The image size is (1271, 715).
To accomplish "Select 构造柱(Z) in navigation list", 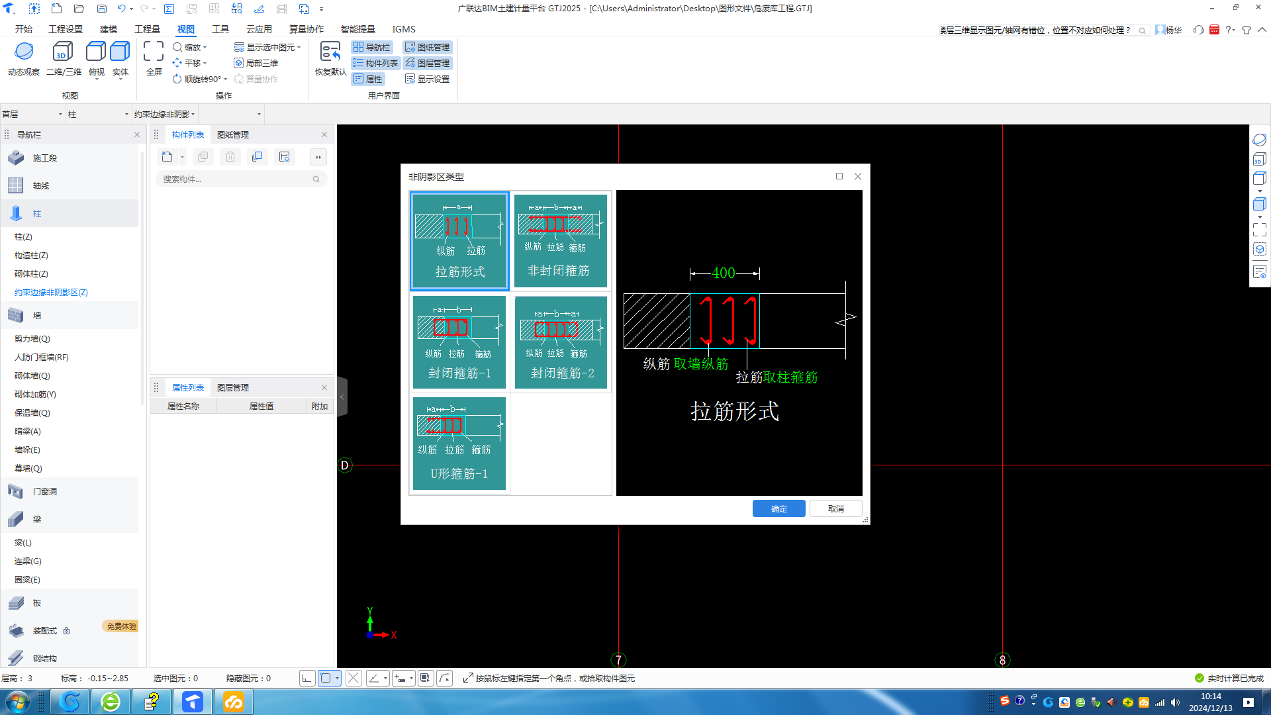I will pos(31,255).
